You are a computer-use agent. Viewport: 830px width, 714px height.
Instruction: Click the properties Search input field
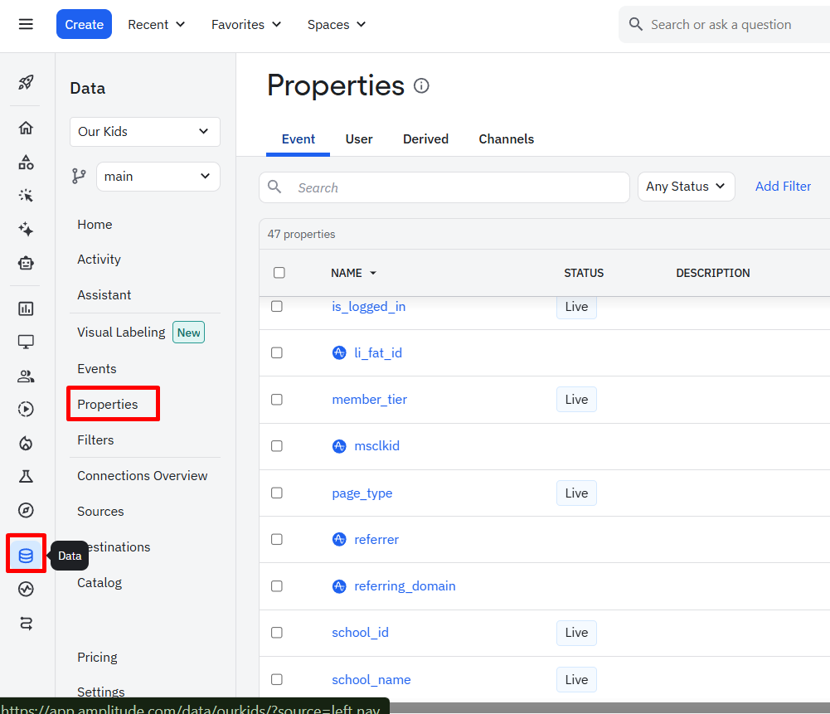pyautogui.click(x=456, y=187)
